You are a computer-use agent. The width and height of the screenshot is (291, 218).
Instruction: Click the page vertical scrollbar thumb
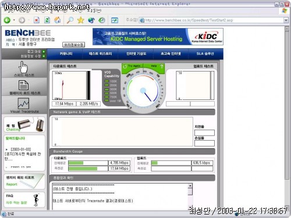tap(287, 106)
